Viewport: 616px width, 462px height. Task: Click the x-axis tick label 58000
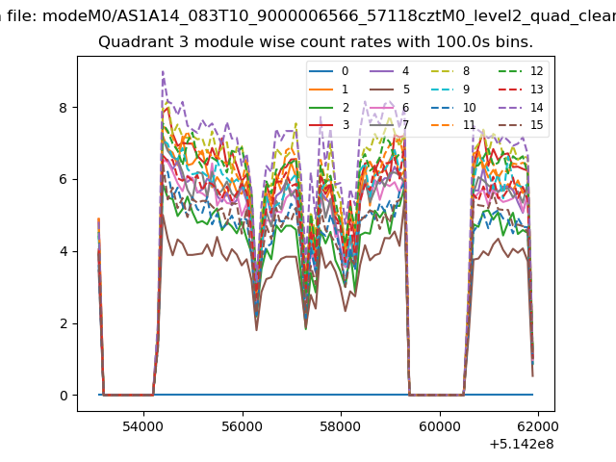click(341, 424)
